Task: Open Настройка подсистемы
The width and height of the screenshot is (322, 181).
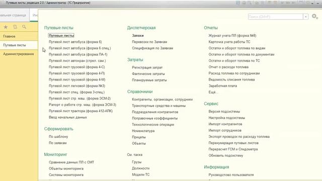Action: 227,118
